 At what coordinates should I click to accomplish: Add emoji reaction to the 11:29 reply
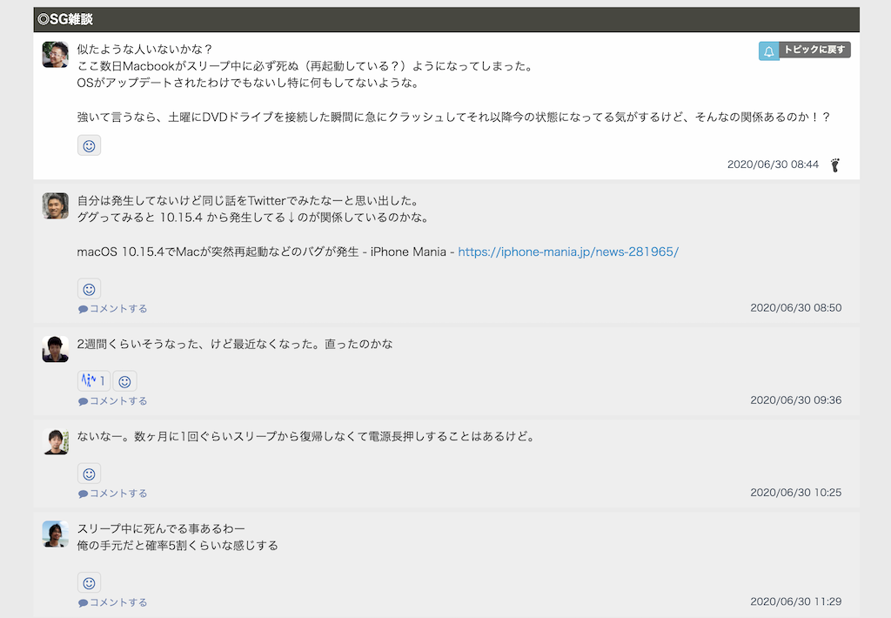(x=89, y=582)
